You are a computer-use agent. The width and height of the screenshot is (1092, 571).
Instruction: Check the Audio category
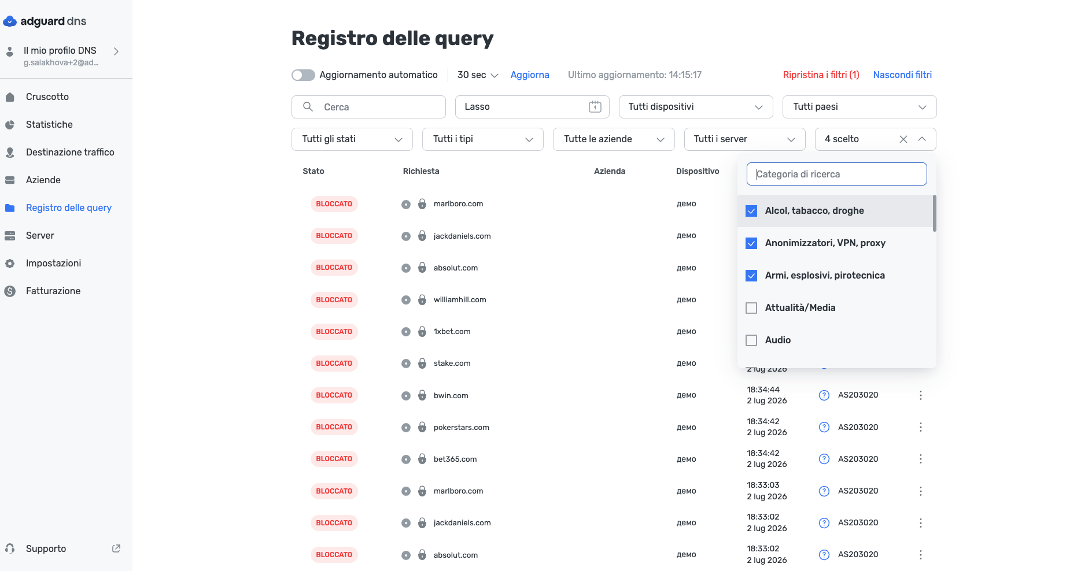pyautogui.click(x=751, y=340)
